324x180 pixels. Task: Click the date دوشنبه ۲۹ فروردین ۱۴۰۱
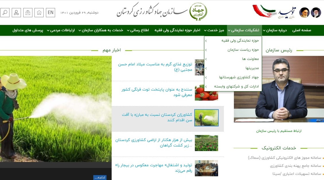click(x=79, y=13)
